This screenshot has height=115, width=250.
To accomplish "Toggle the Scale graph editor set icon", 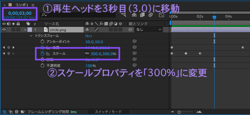I will (48, 54).
